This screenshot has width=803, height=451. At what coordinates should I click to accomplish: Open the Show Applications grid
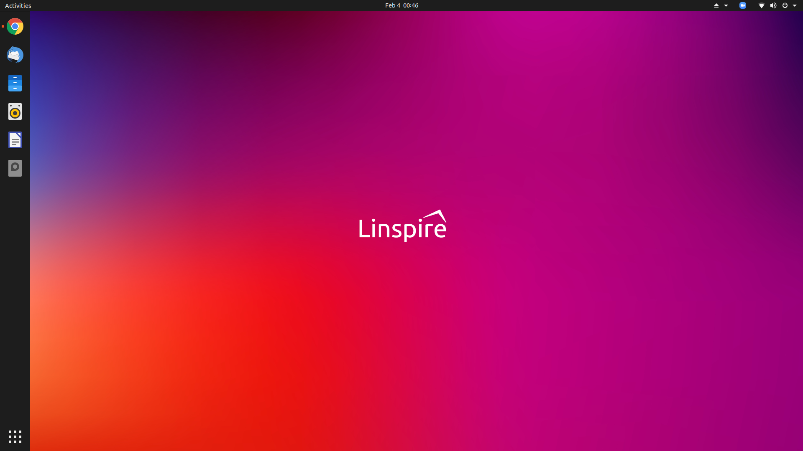click(15, 436)
